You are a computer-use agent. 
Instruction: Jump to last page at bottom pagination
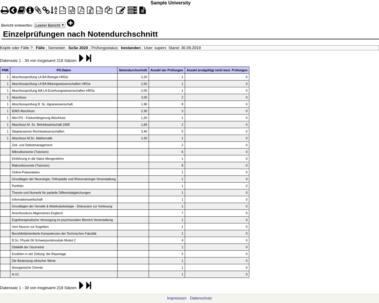coord(89,286)
